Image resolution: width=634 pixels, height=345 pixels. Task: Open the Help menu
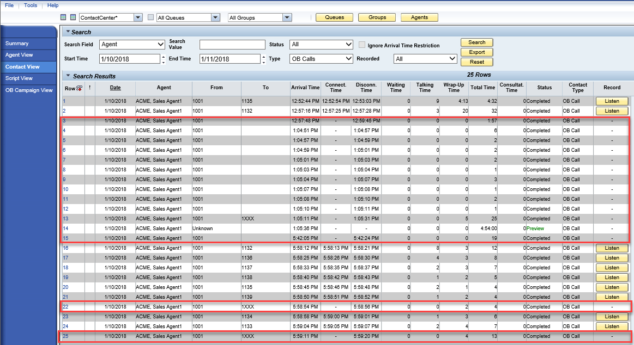53,5
